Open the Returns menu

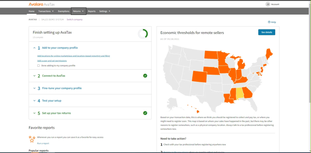pyautogui.click(x=78, y=11)
